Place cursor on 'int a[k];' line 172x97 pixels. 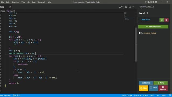14,32
